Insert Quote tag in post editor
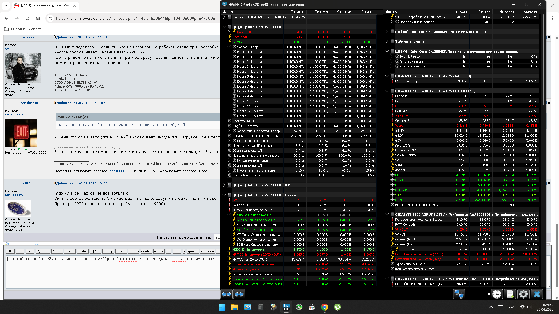The height and width of the screenshot is (314, 559). [43, 251]
